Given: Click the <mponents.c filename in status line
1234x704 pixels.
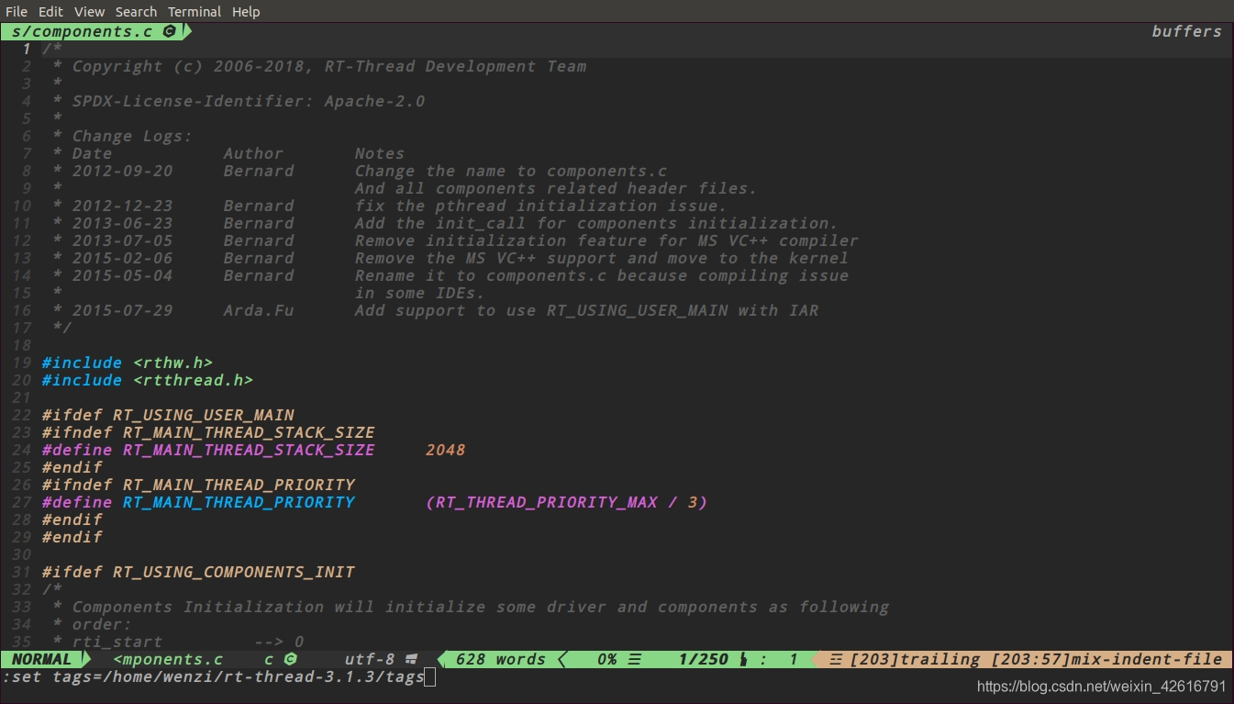Looking at the screenshot, I should (x=168, y=659).
